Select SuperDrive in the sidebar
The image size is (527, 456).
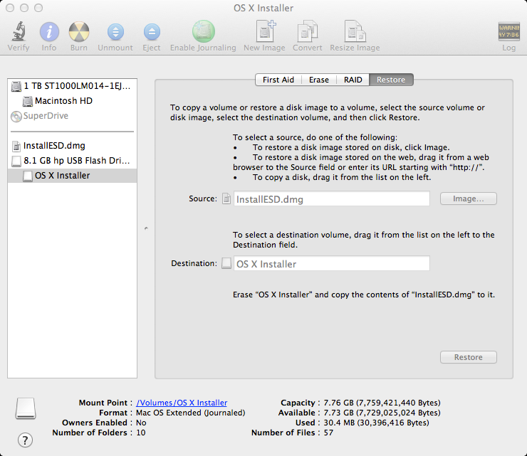click(x=72, y=116)
